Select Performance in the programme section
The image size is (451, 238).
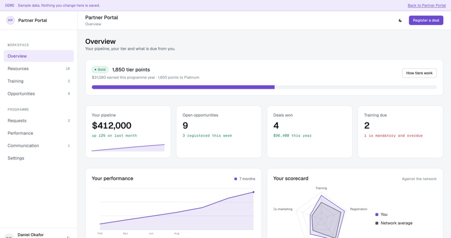pos(39,133)
